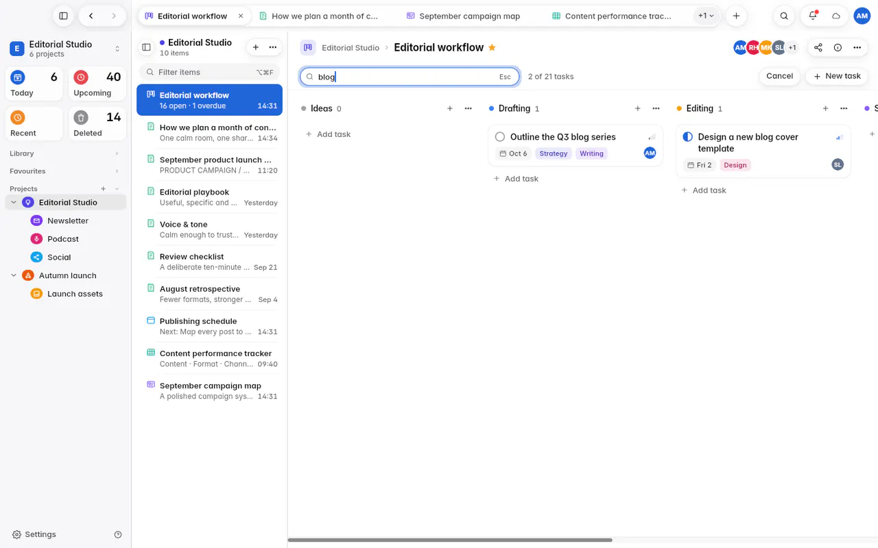Expand the Library section
The height and width of the screenshot is (548, 878).
click(117, 153)
